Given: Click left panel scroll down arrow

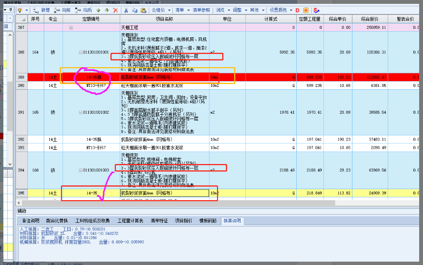Looking at the screenshot, I should click(10, 164).
